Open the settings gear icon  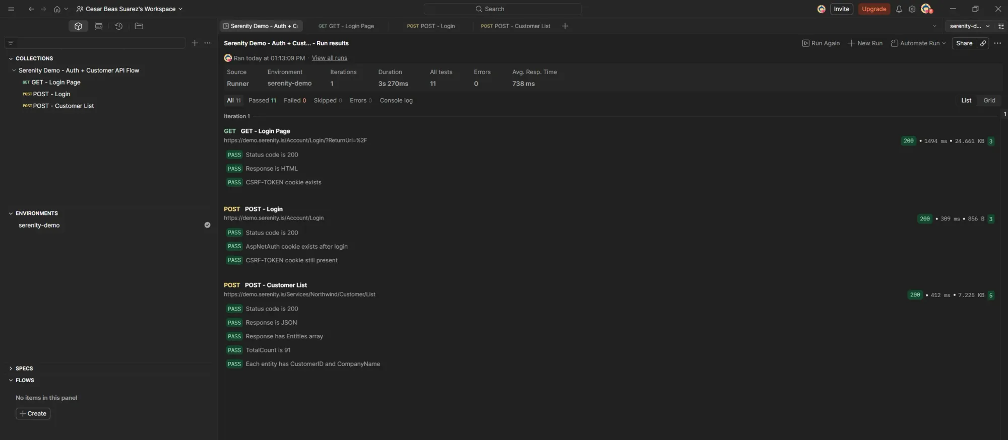point(912,9)
